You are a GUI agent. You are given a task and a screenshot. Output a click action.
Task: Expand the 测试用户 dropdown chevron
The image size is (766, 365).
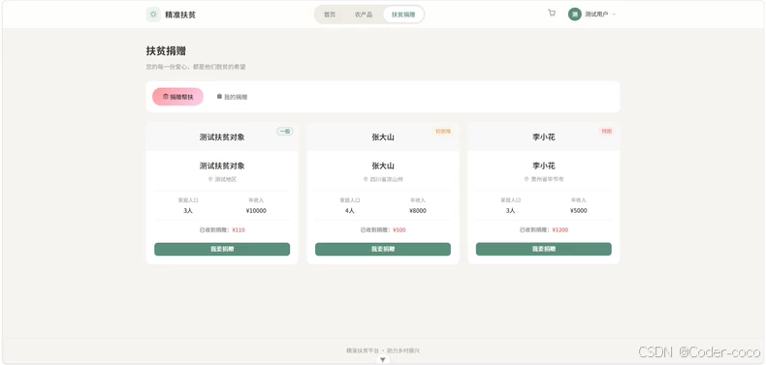click(x=614, y=15)
